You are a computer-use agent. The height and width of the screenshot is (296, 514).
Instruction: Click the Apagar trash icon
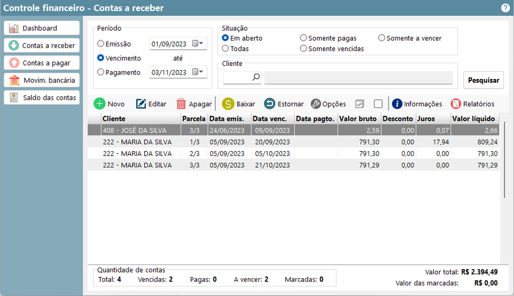[181, 104]
